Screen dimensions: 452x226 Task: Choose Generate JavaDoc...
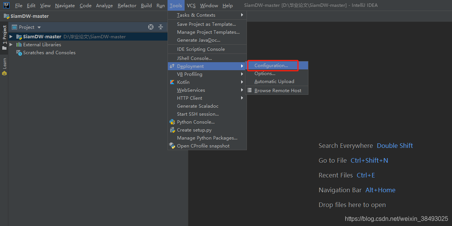tap(207, 40)
